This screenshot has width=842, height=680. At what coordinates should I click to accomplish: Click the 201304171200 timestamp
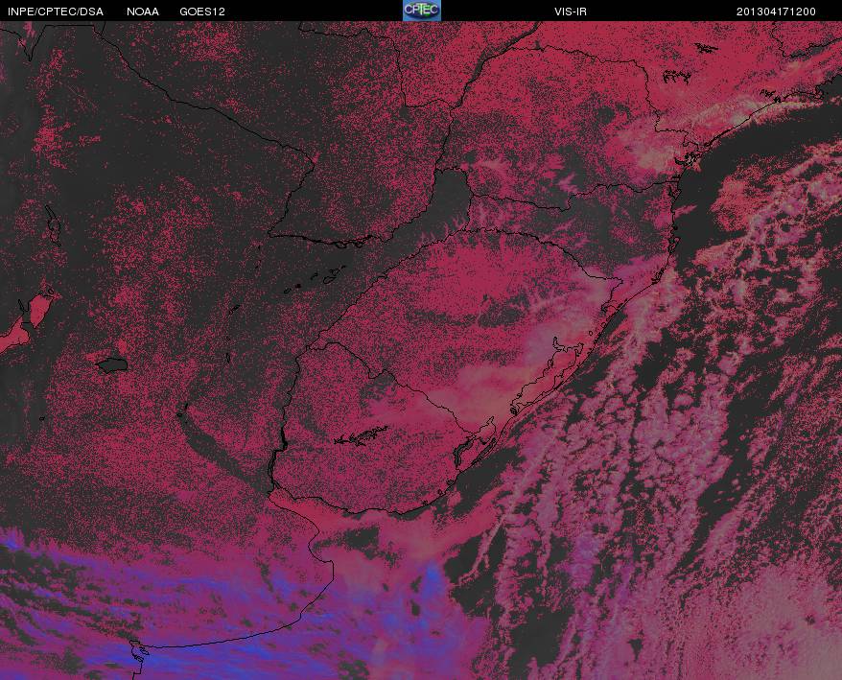click(776, 12)
